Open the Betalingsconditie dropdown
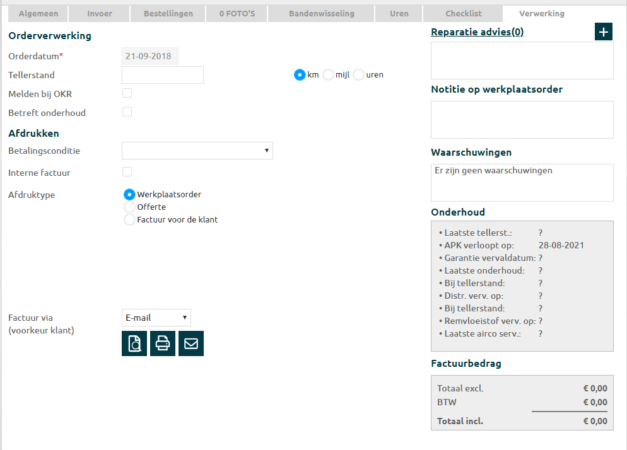The height and width of the screenshot is (450, 627). click(x=197, y=151)
